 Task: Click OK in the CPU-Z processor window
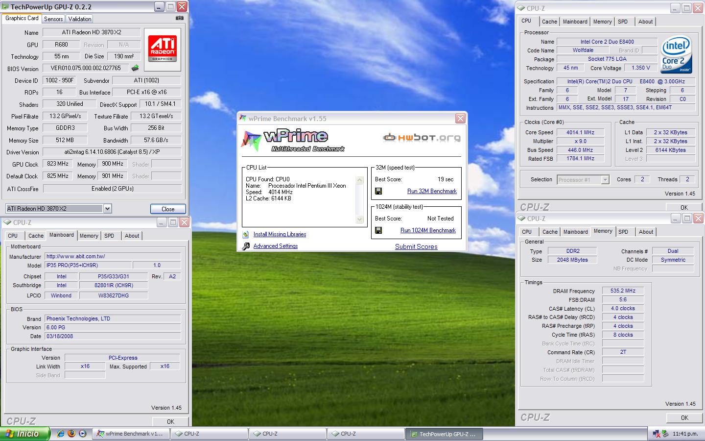(x=684, y=207)
